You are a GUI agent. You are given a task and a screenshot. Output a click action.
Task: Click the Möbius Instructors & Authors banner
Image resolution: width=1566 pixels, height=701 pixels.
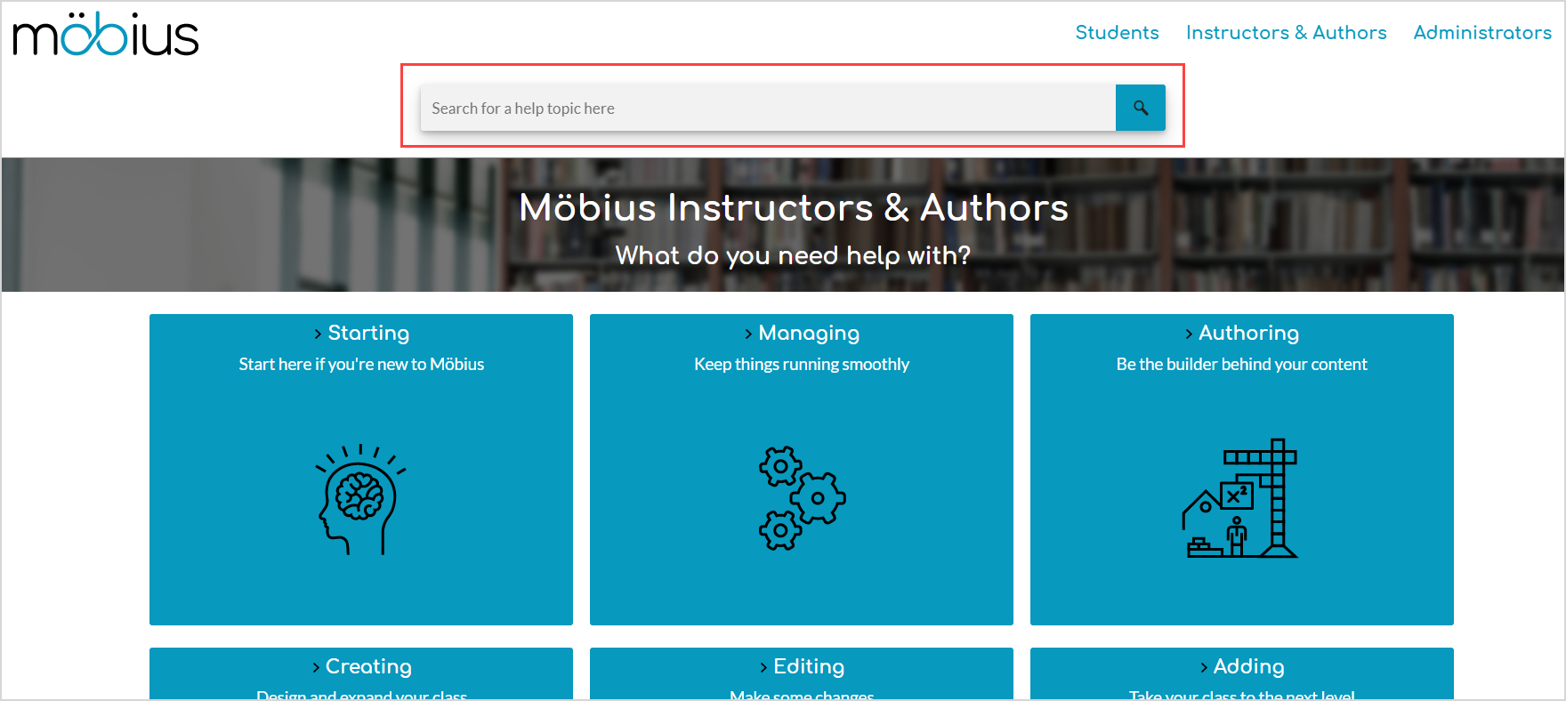[x=794, y=208]
